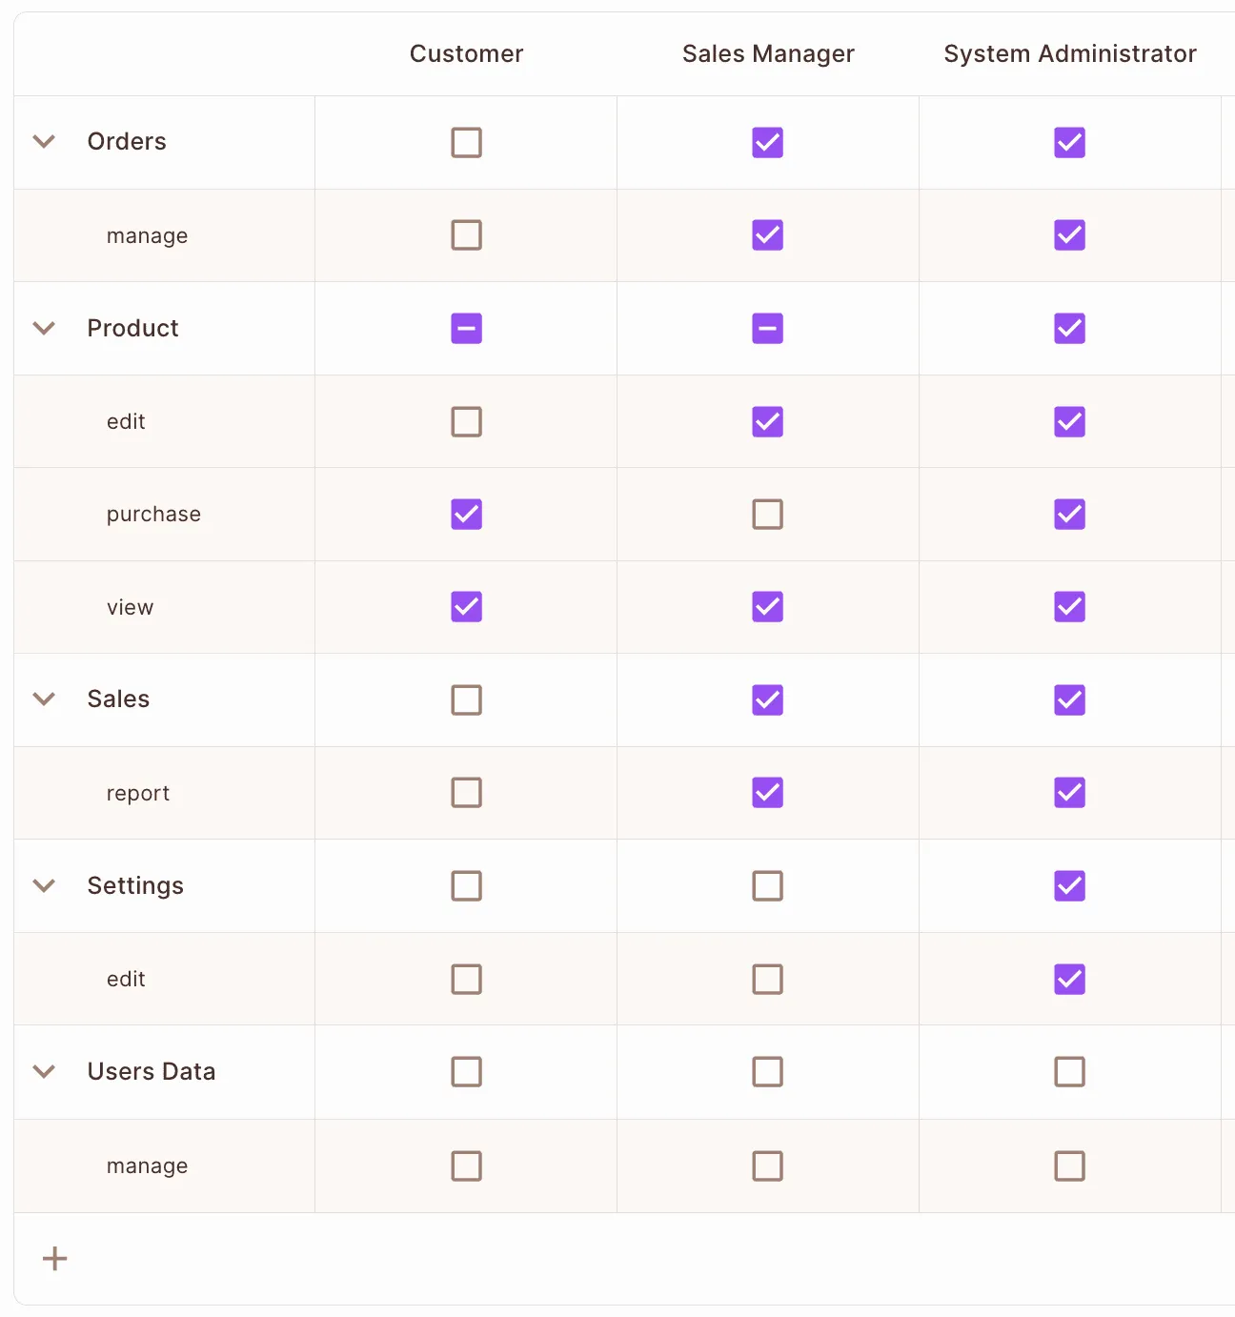Viewport: 1235px width, 1317px height.
Task: Click the plus icon to add a row
Action: (x=55, y=1259)
